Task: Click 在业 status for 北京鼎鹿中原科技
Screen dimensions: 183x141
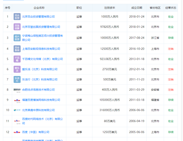Action: 171,110
